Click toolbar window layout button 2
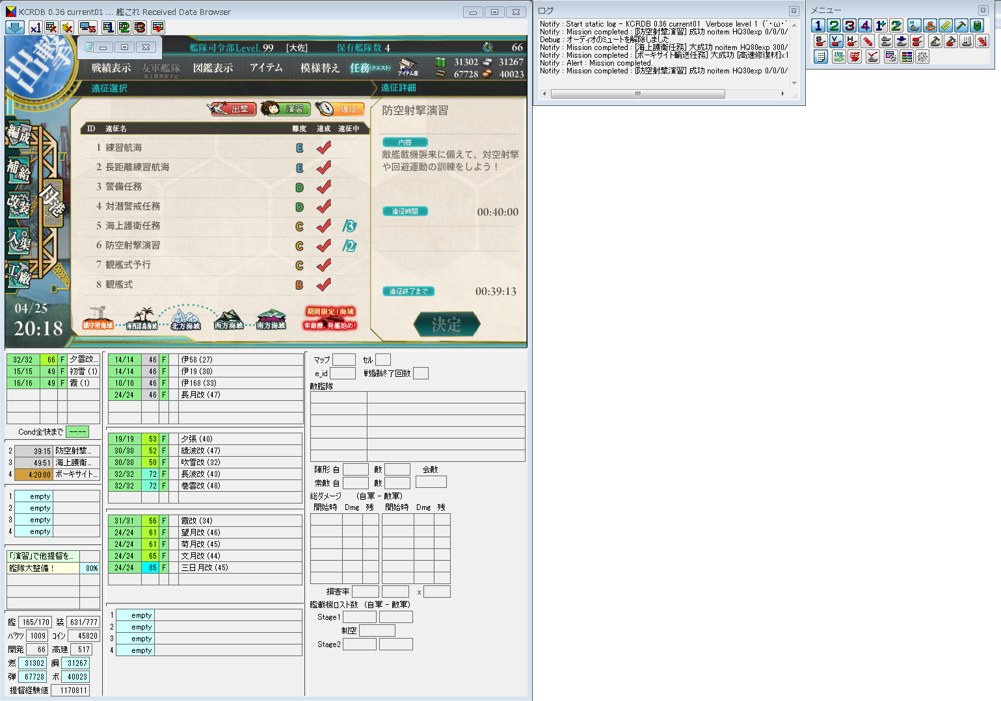 pos(124,27)
